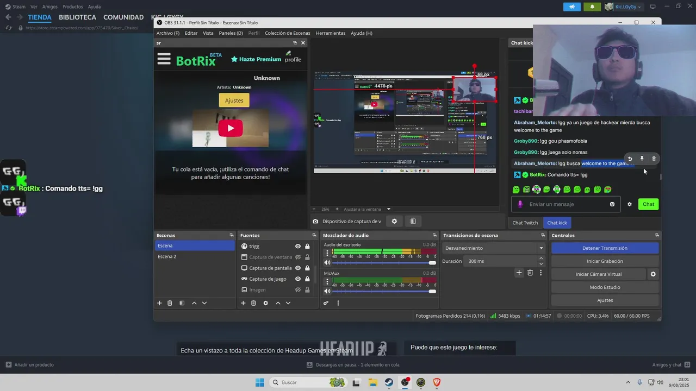Screen dimensions: 696x391
Task: Undock the Controles panel
Action: coord(657,236)
